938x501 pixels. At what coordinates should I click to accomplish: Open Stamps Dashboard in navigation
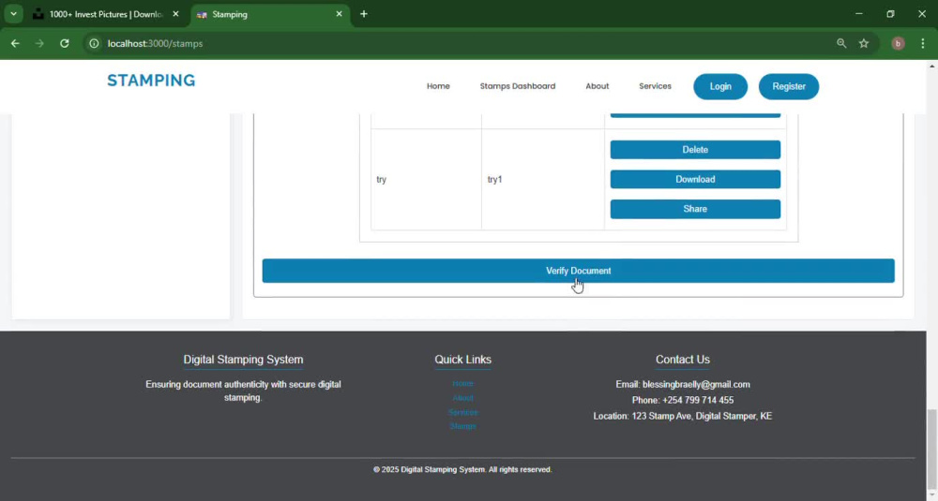pyautogui.click(x=518, y=86)
